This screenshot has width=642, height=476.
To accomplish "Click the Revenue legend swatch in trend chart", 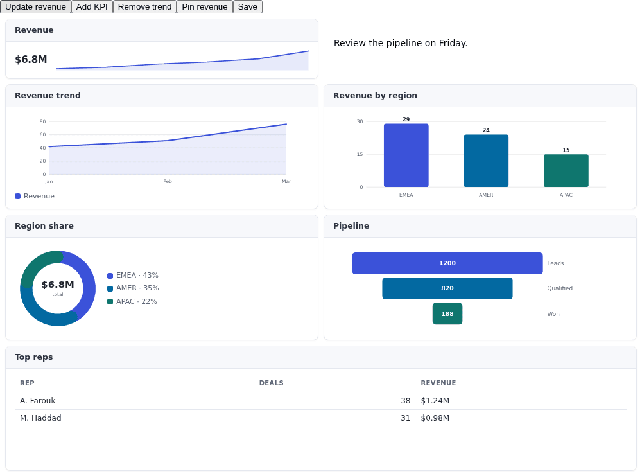I will (x=17, y=196).
